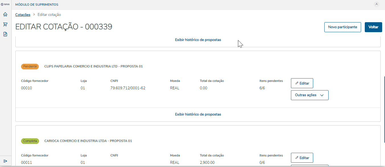Go to home via sidebar house icon
This screenshot has height=167, width=385.
(x=5, y=15)
